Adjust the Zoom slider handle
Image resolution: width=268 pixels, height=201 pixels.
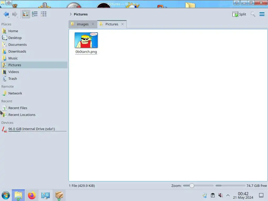(192, 186)
